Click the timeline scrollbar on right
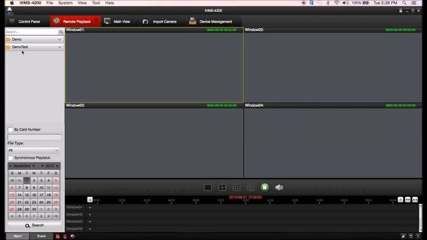Image resolution: width=427 pixels, height=240 pixels. coord(420,218)
